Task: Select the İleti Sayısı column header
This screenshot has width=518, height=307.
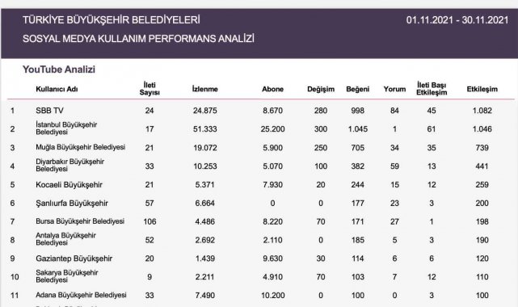Action: click(x=150, y=89)
